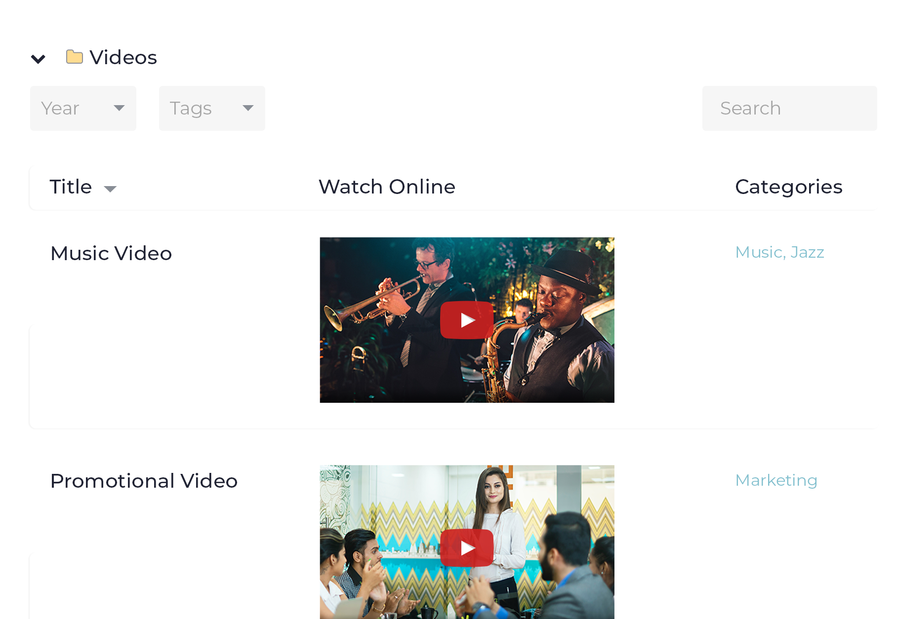The height and width of the screenshot is (619, 897).
Task: Open the Promotional Video title
Action: click(144, 481)
